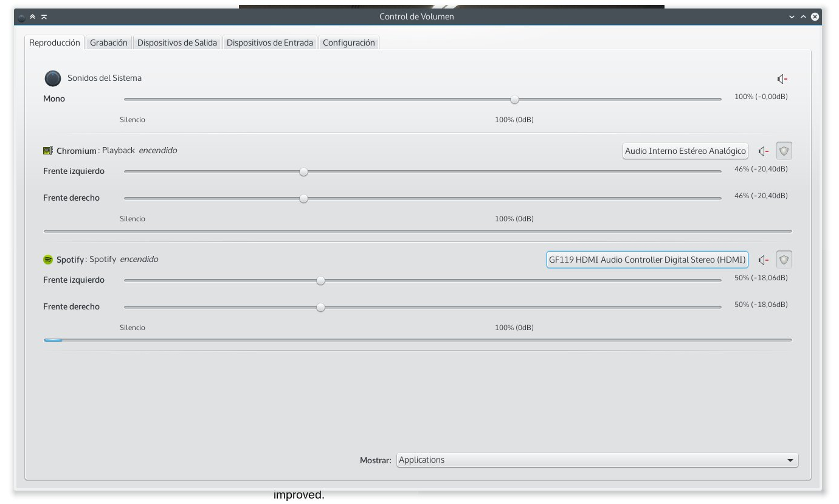839x504 pixels.
Task: Switch to the Grabación tab
Action: pos(109,43)
